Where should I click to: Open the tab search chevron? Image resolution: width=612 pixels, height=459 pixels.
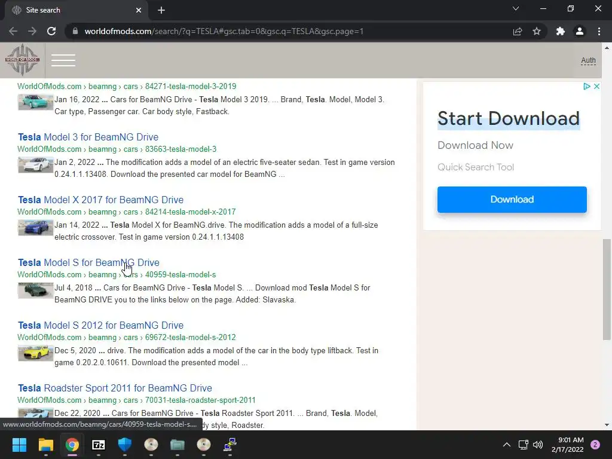point(516,8)
